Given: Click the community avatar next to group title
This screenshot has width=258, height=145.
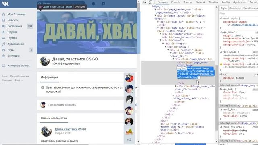Looking at the screenshot, I should click(45, 61).
